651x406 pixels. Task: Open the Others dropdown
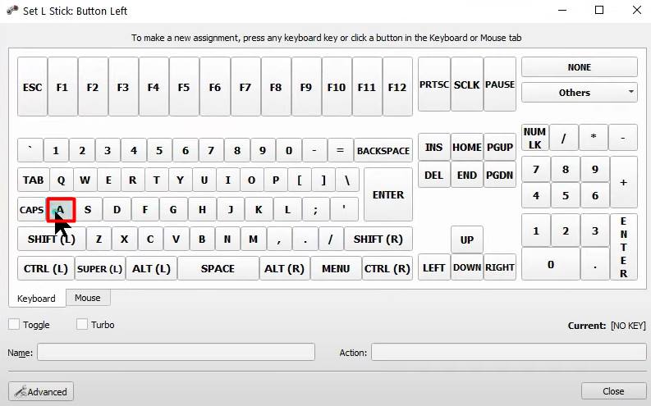pyautogui.click(x=580, y=93)
